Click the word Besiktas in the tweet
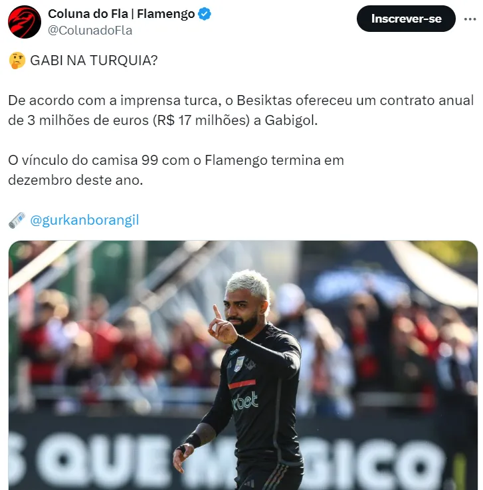 264,100
